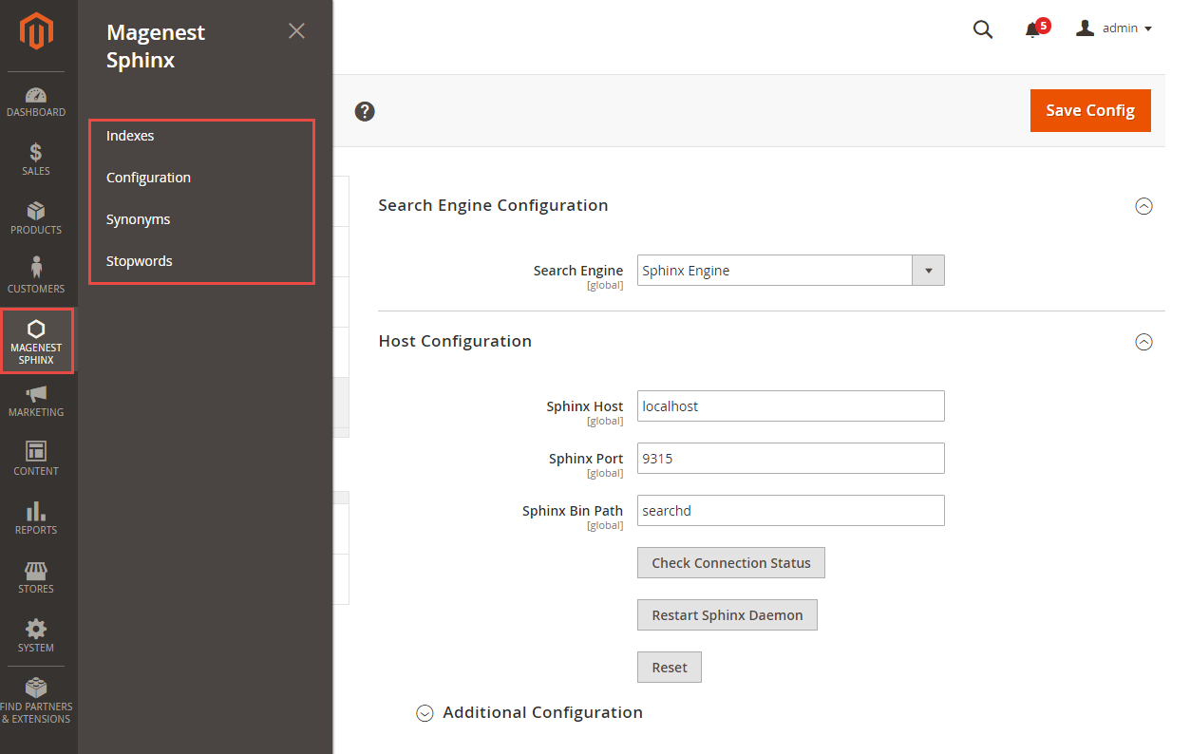Click the Customers sidebar icon
This screenshot has width=1190, height=754.
coord(36,275)
